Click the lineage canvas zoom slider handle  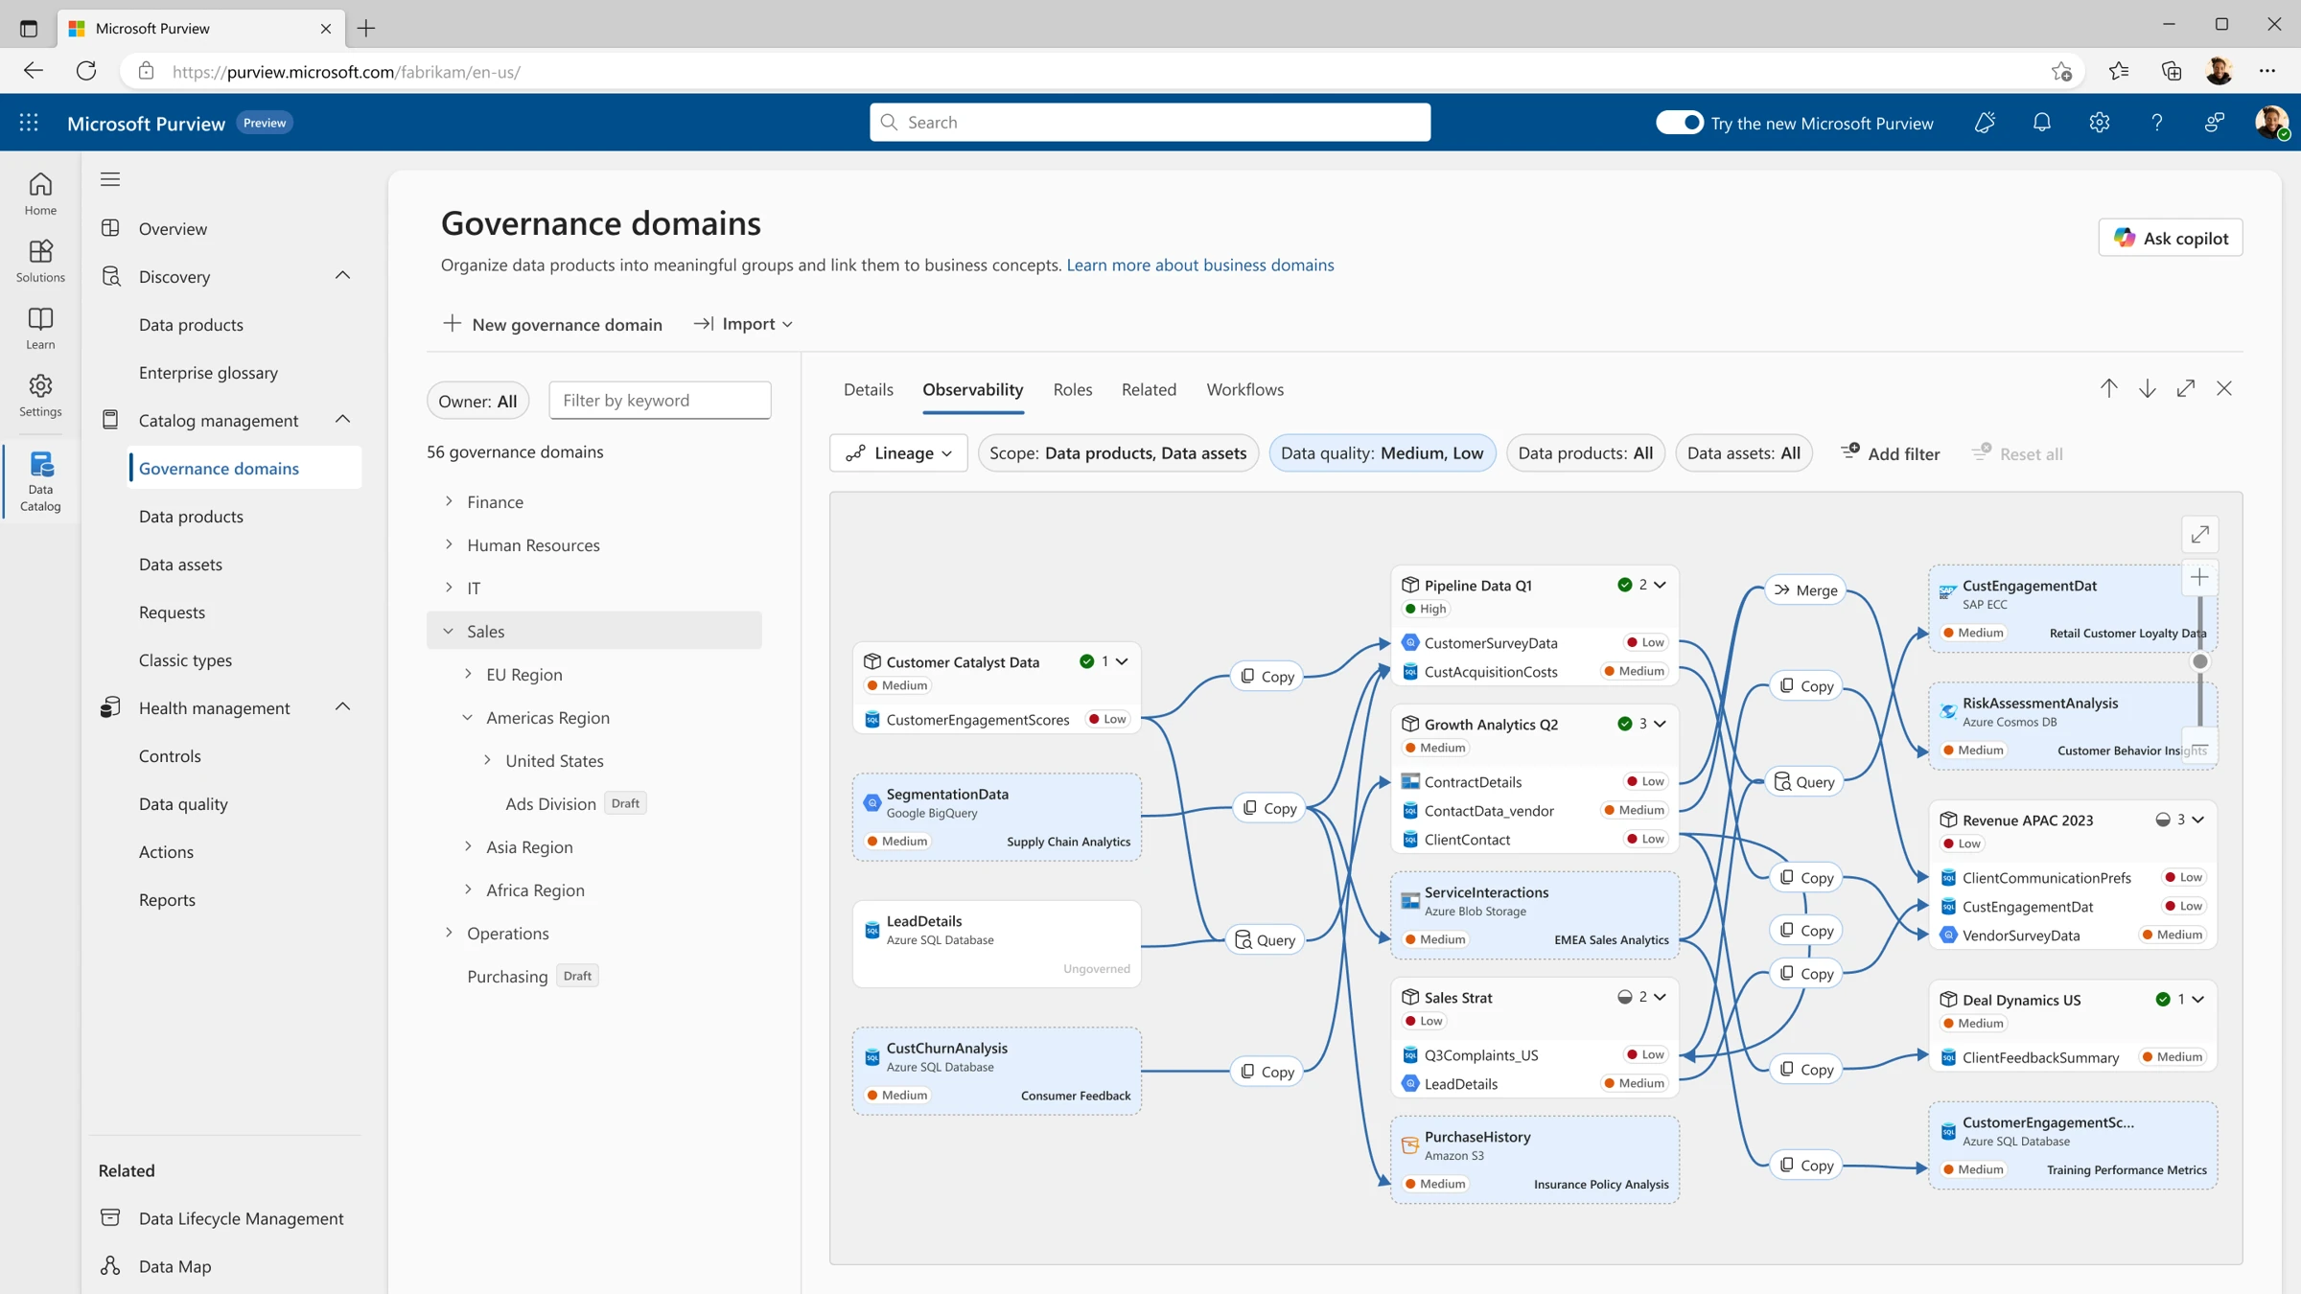click(2200, 661)
